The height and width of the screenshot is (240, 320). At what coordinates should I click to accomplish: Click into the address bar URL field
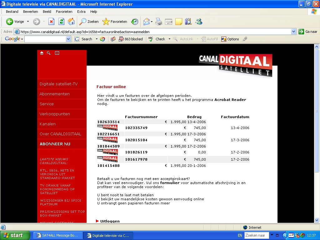tap(156, 32)
